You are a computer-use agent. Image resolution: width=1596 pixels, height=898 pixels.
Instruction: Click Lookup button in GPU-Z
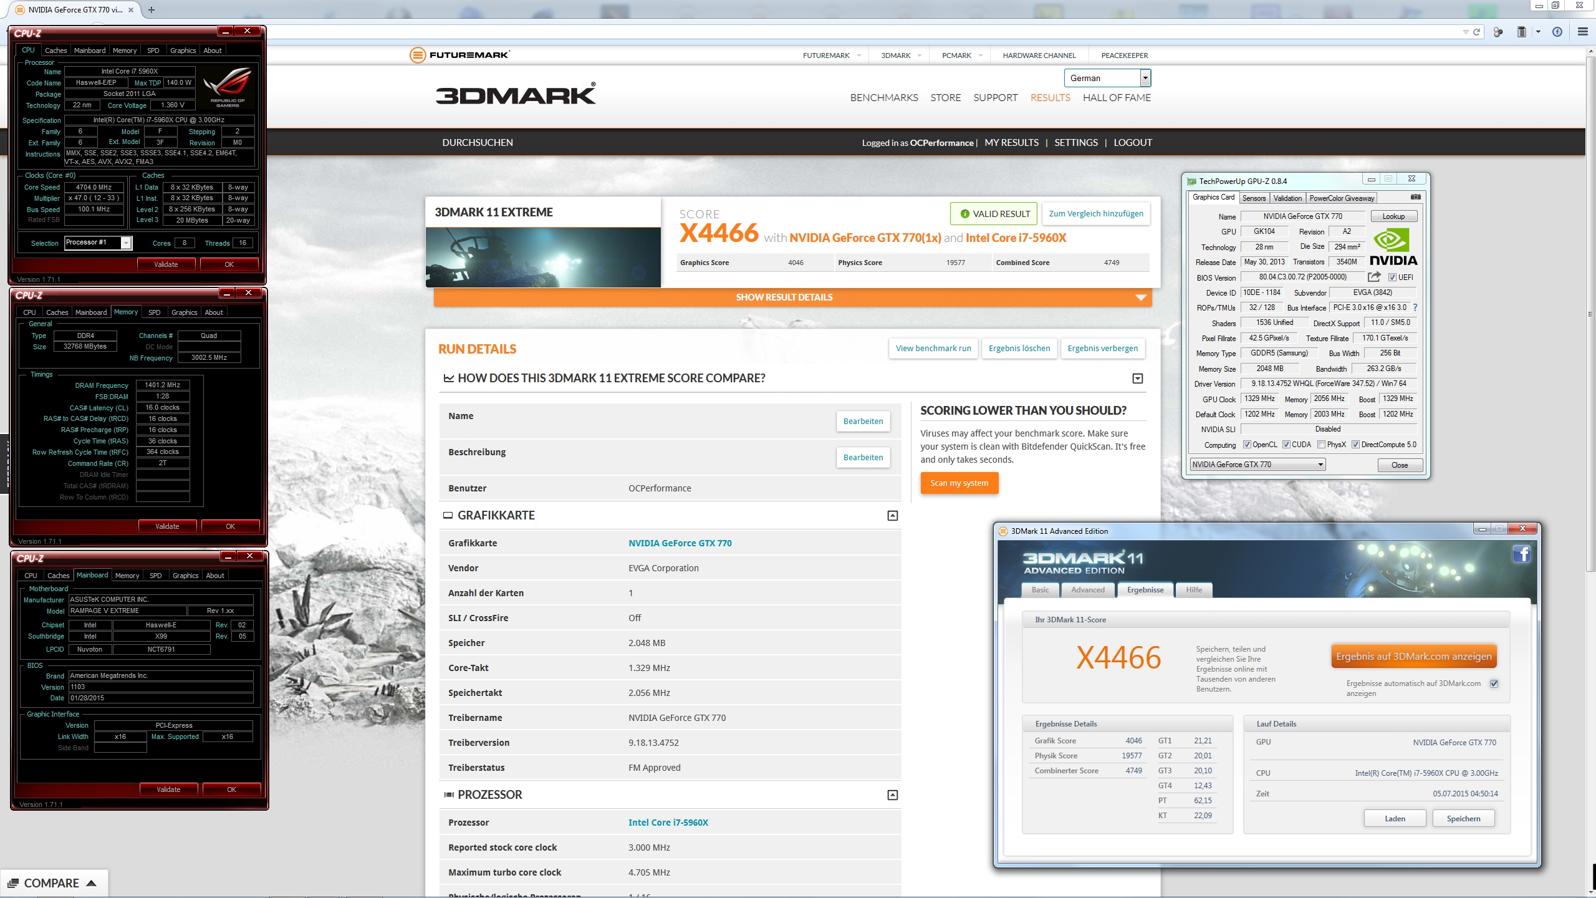[x=1393, y=216]
